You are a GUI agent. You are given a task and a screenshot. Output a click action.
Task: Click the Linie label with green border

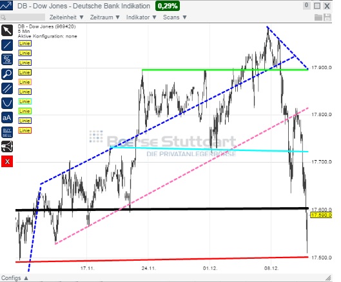tap(24, 111)
